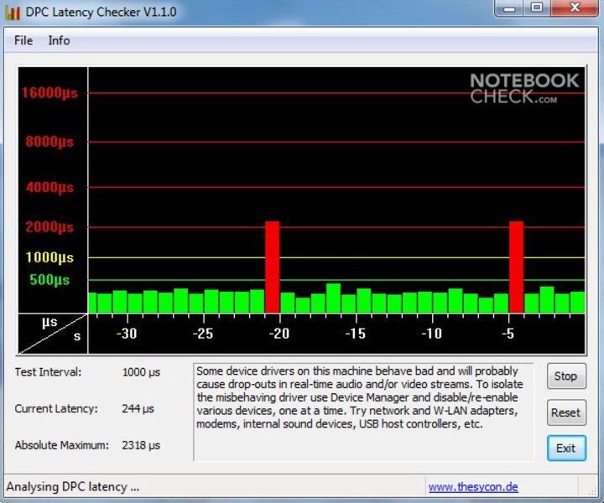Click the '-25' time axis label
The height and width of the screenshot is (503, 604).
tap(203, 334)
